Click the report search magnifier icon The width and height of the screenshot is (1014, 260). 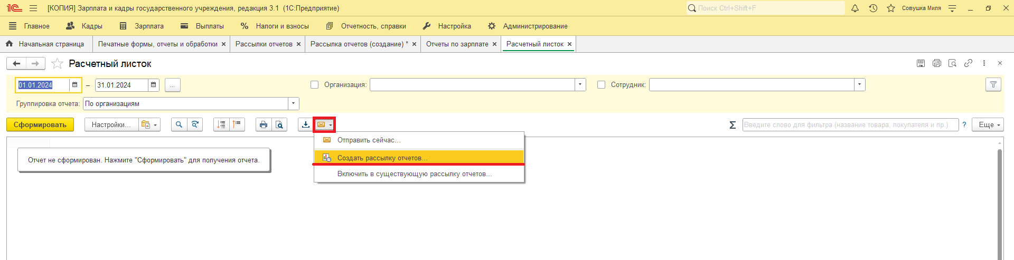pos(179,124)
